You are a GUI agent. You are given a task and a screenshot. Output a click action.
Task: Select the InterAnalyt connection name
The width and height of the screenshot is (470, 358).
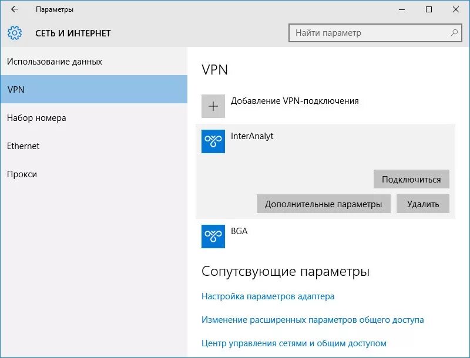[x=252, y=136]
